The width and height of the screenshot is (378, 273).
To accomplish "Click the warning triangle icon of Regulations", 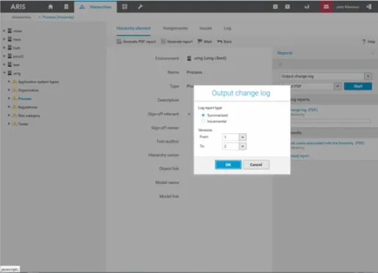I will [x=15, y=107].
